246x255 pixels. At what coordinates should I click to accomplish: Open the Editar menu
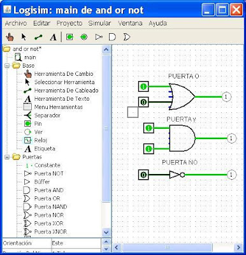point(41,23)
